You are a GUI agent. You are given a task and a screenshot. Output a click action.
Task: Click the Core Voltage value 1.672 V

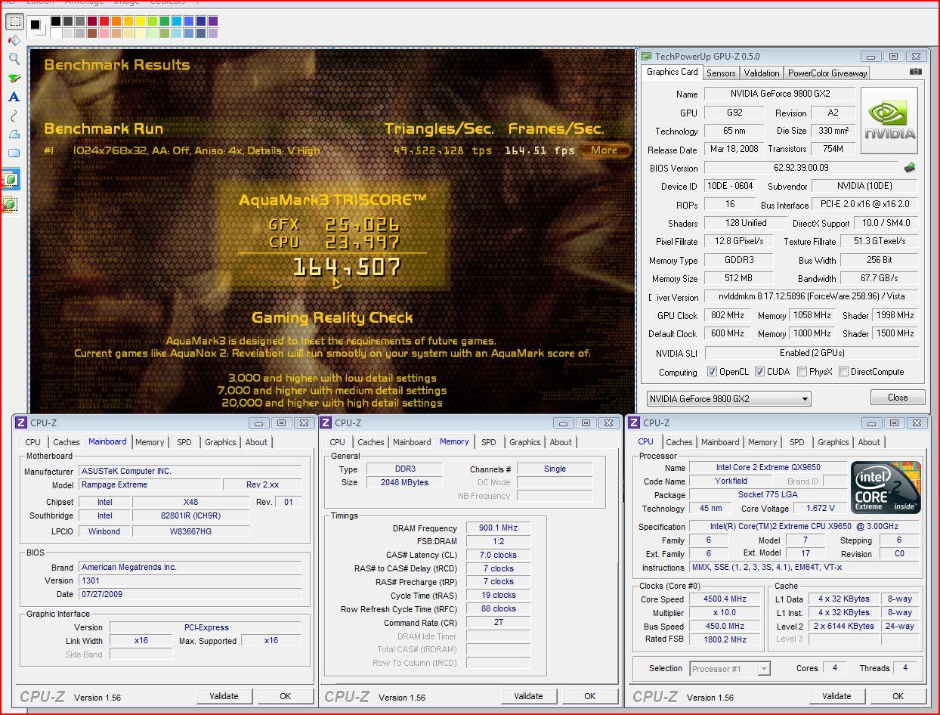click(820, 508)
